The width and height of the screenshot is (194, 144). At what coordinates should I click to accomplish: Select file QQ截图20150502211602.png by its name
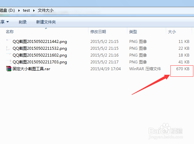click(40, 55)
